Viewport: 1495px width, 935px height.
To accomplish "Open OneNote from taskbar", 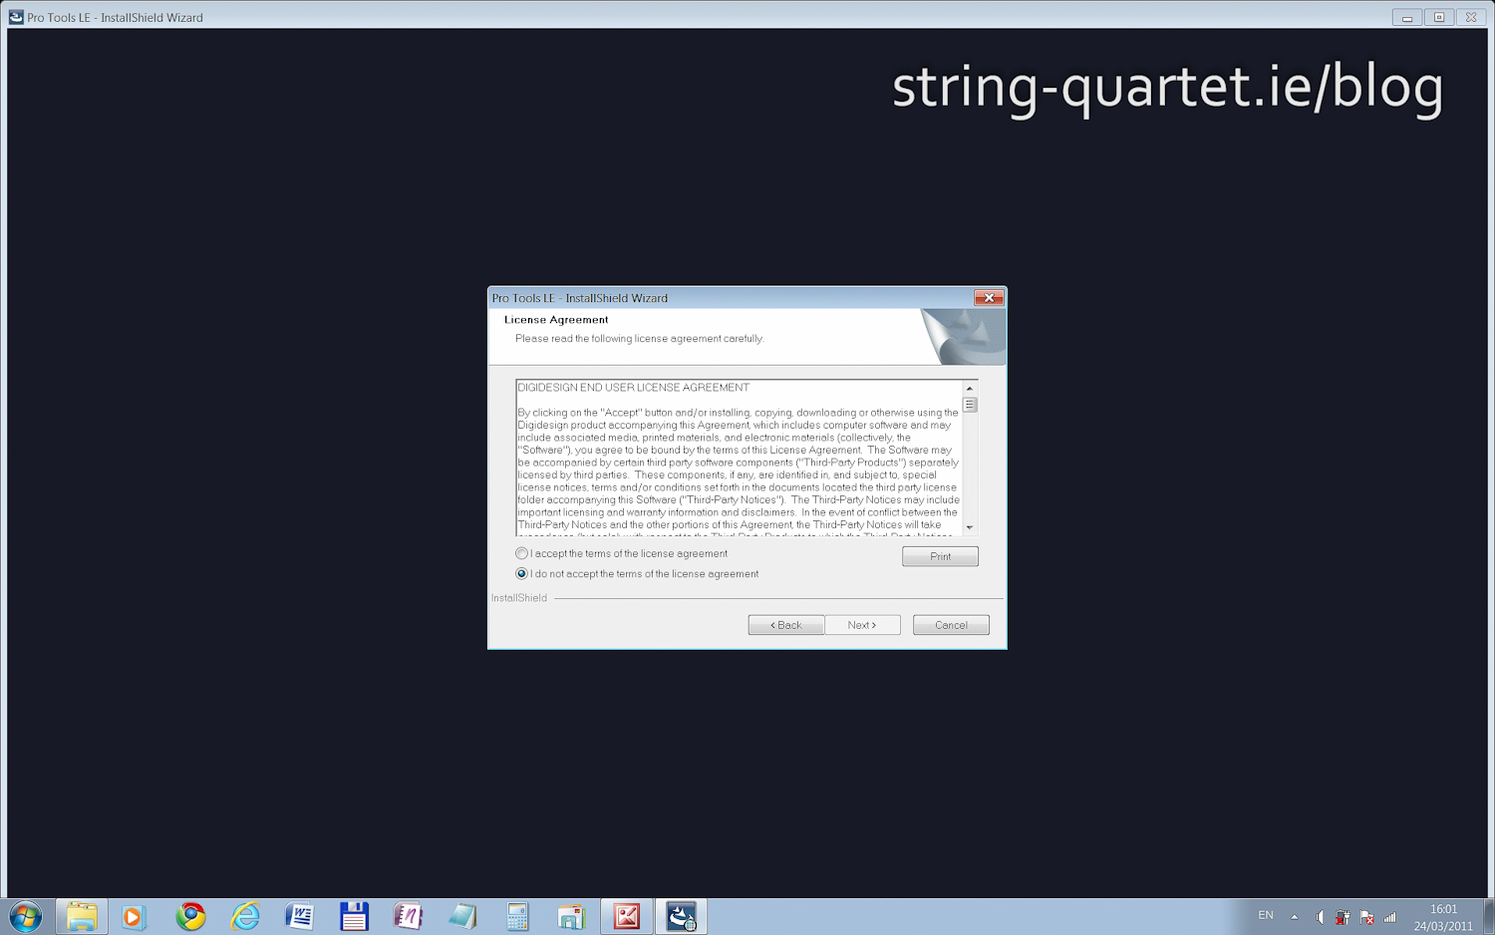I will (408, 916).
